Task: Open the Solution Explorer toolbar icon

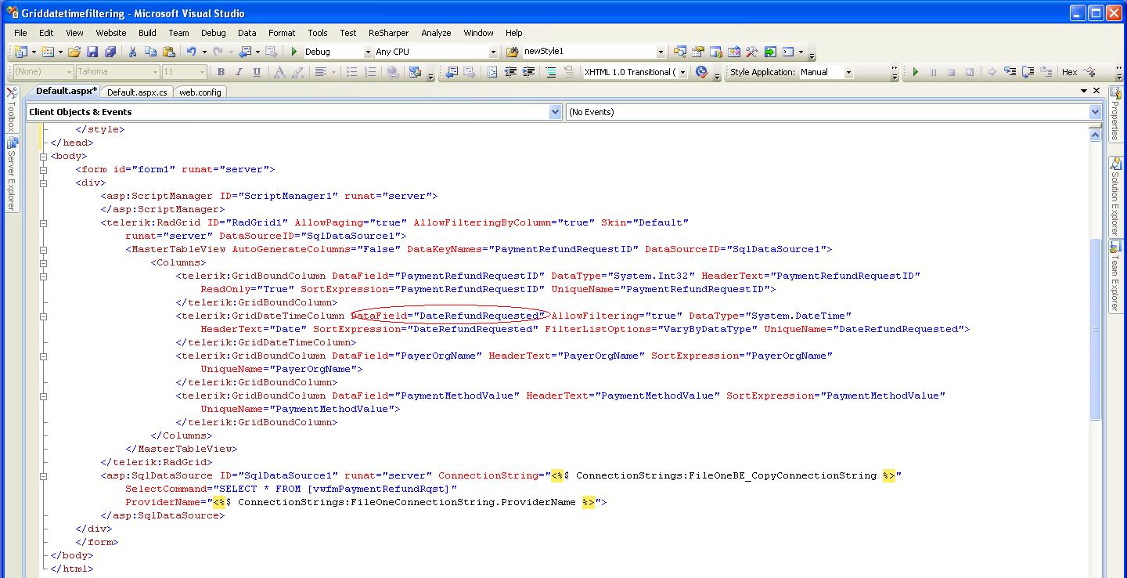Action: 679,52
